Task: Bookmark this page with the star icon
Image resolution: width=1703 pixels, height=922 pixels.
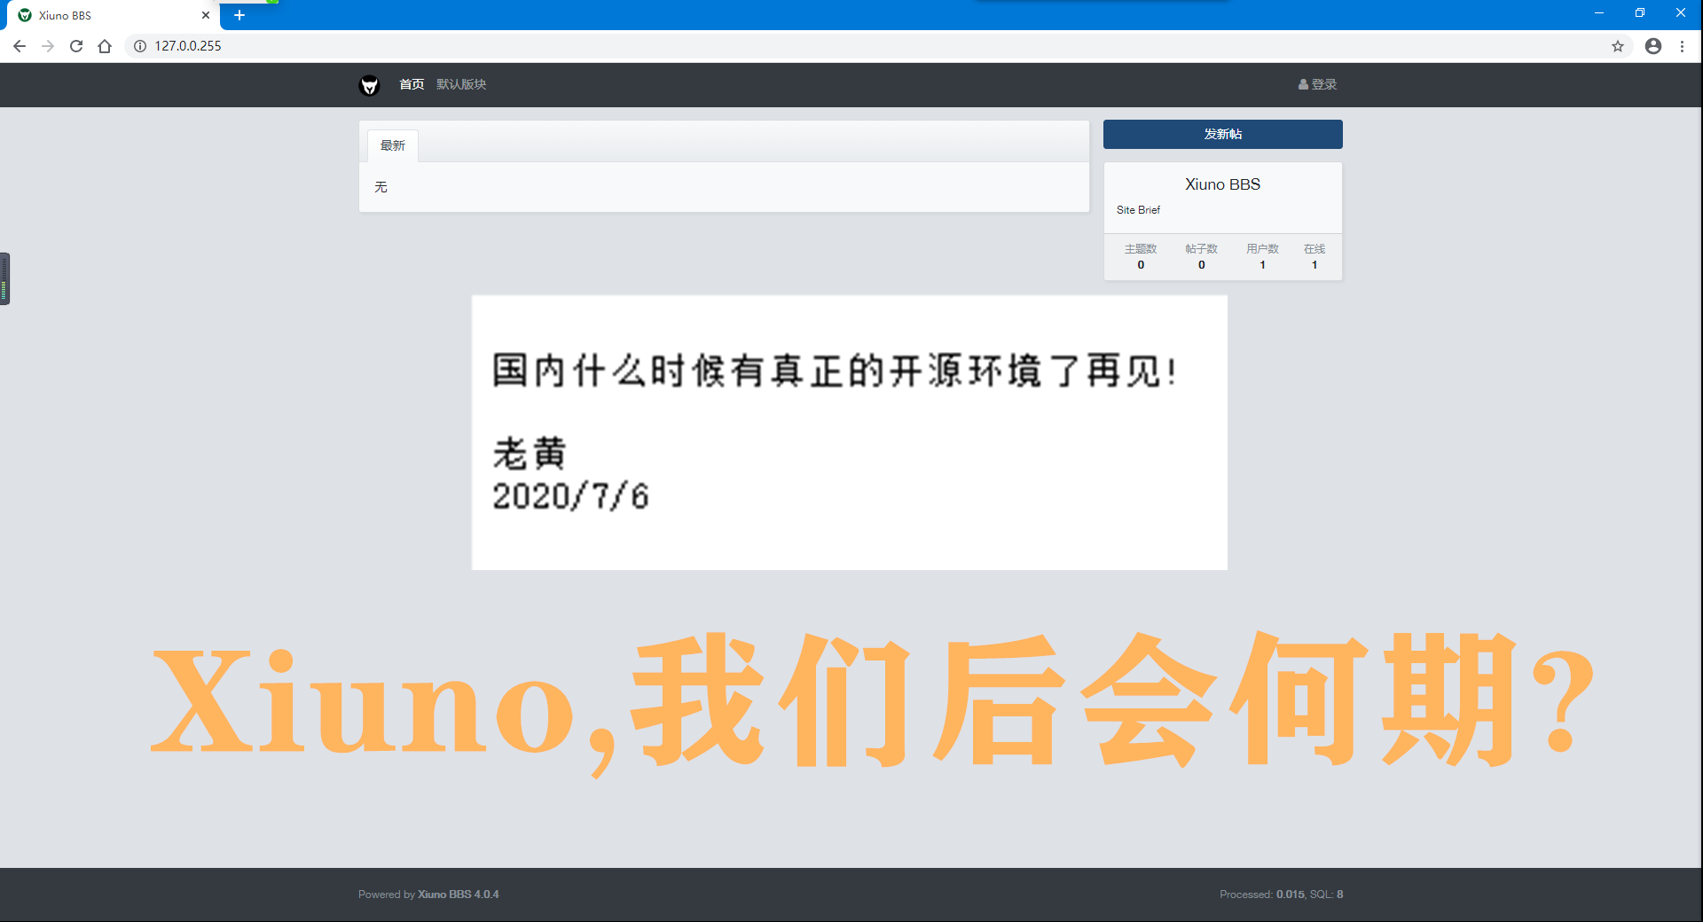Action: pyautogui.click(x=1618, y=46)
